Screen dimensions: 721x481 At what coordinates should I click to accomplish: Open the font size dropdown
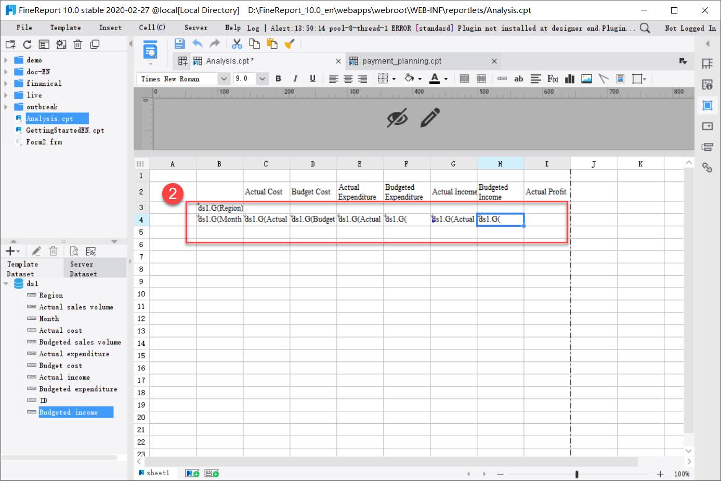(x=263, y=79)
